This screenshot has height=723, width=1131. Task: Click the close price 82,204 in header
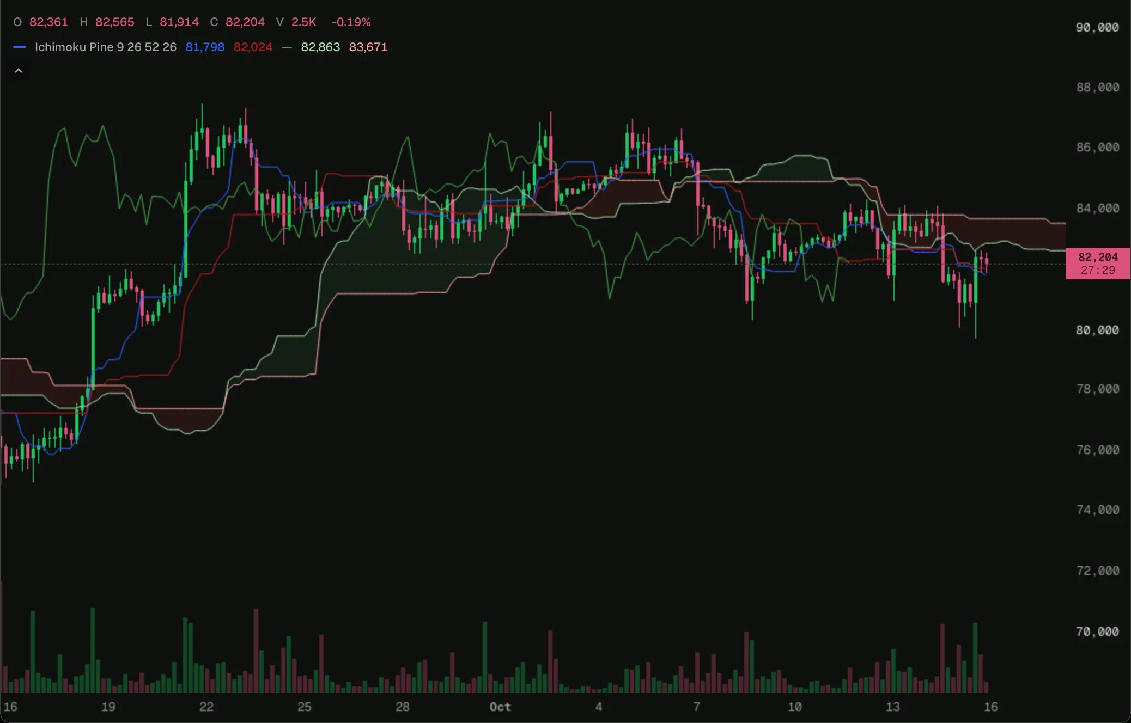coord(245,22)
